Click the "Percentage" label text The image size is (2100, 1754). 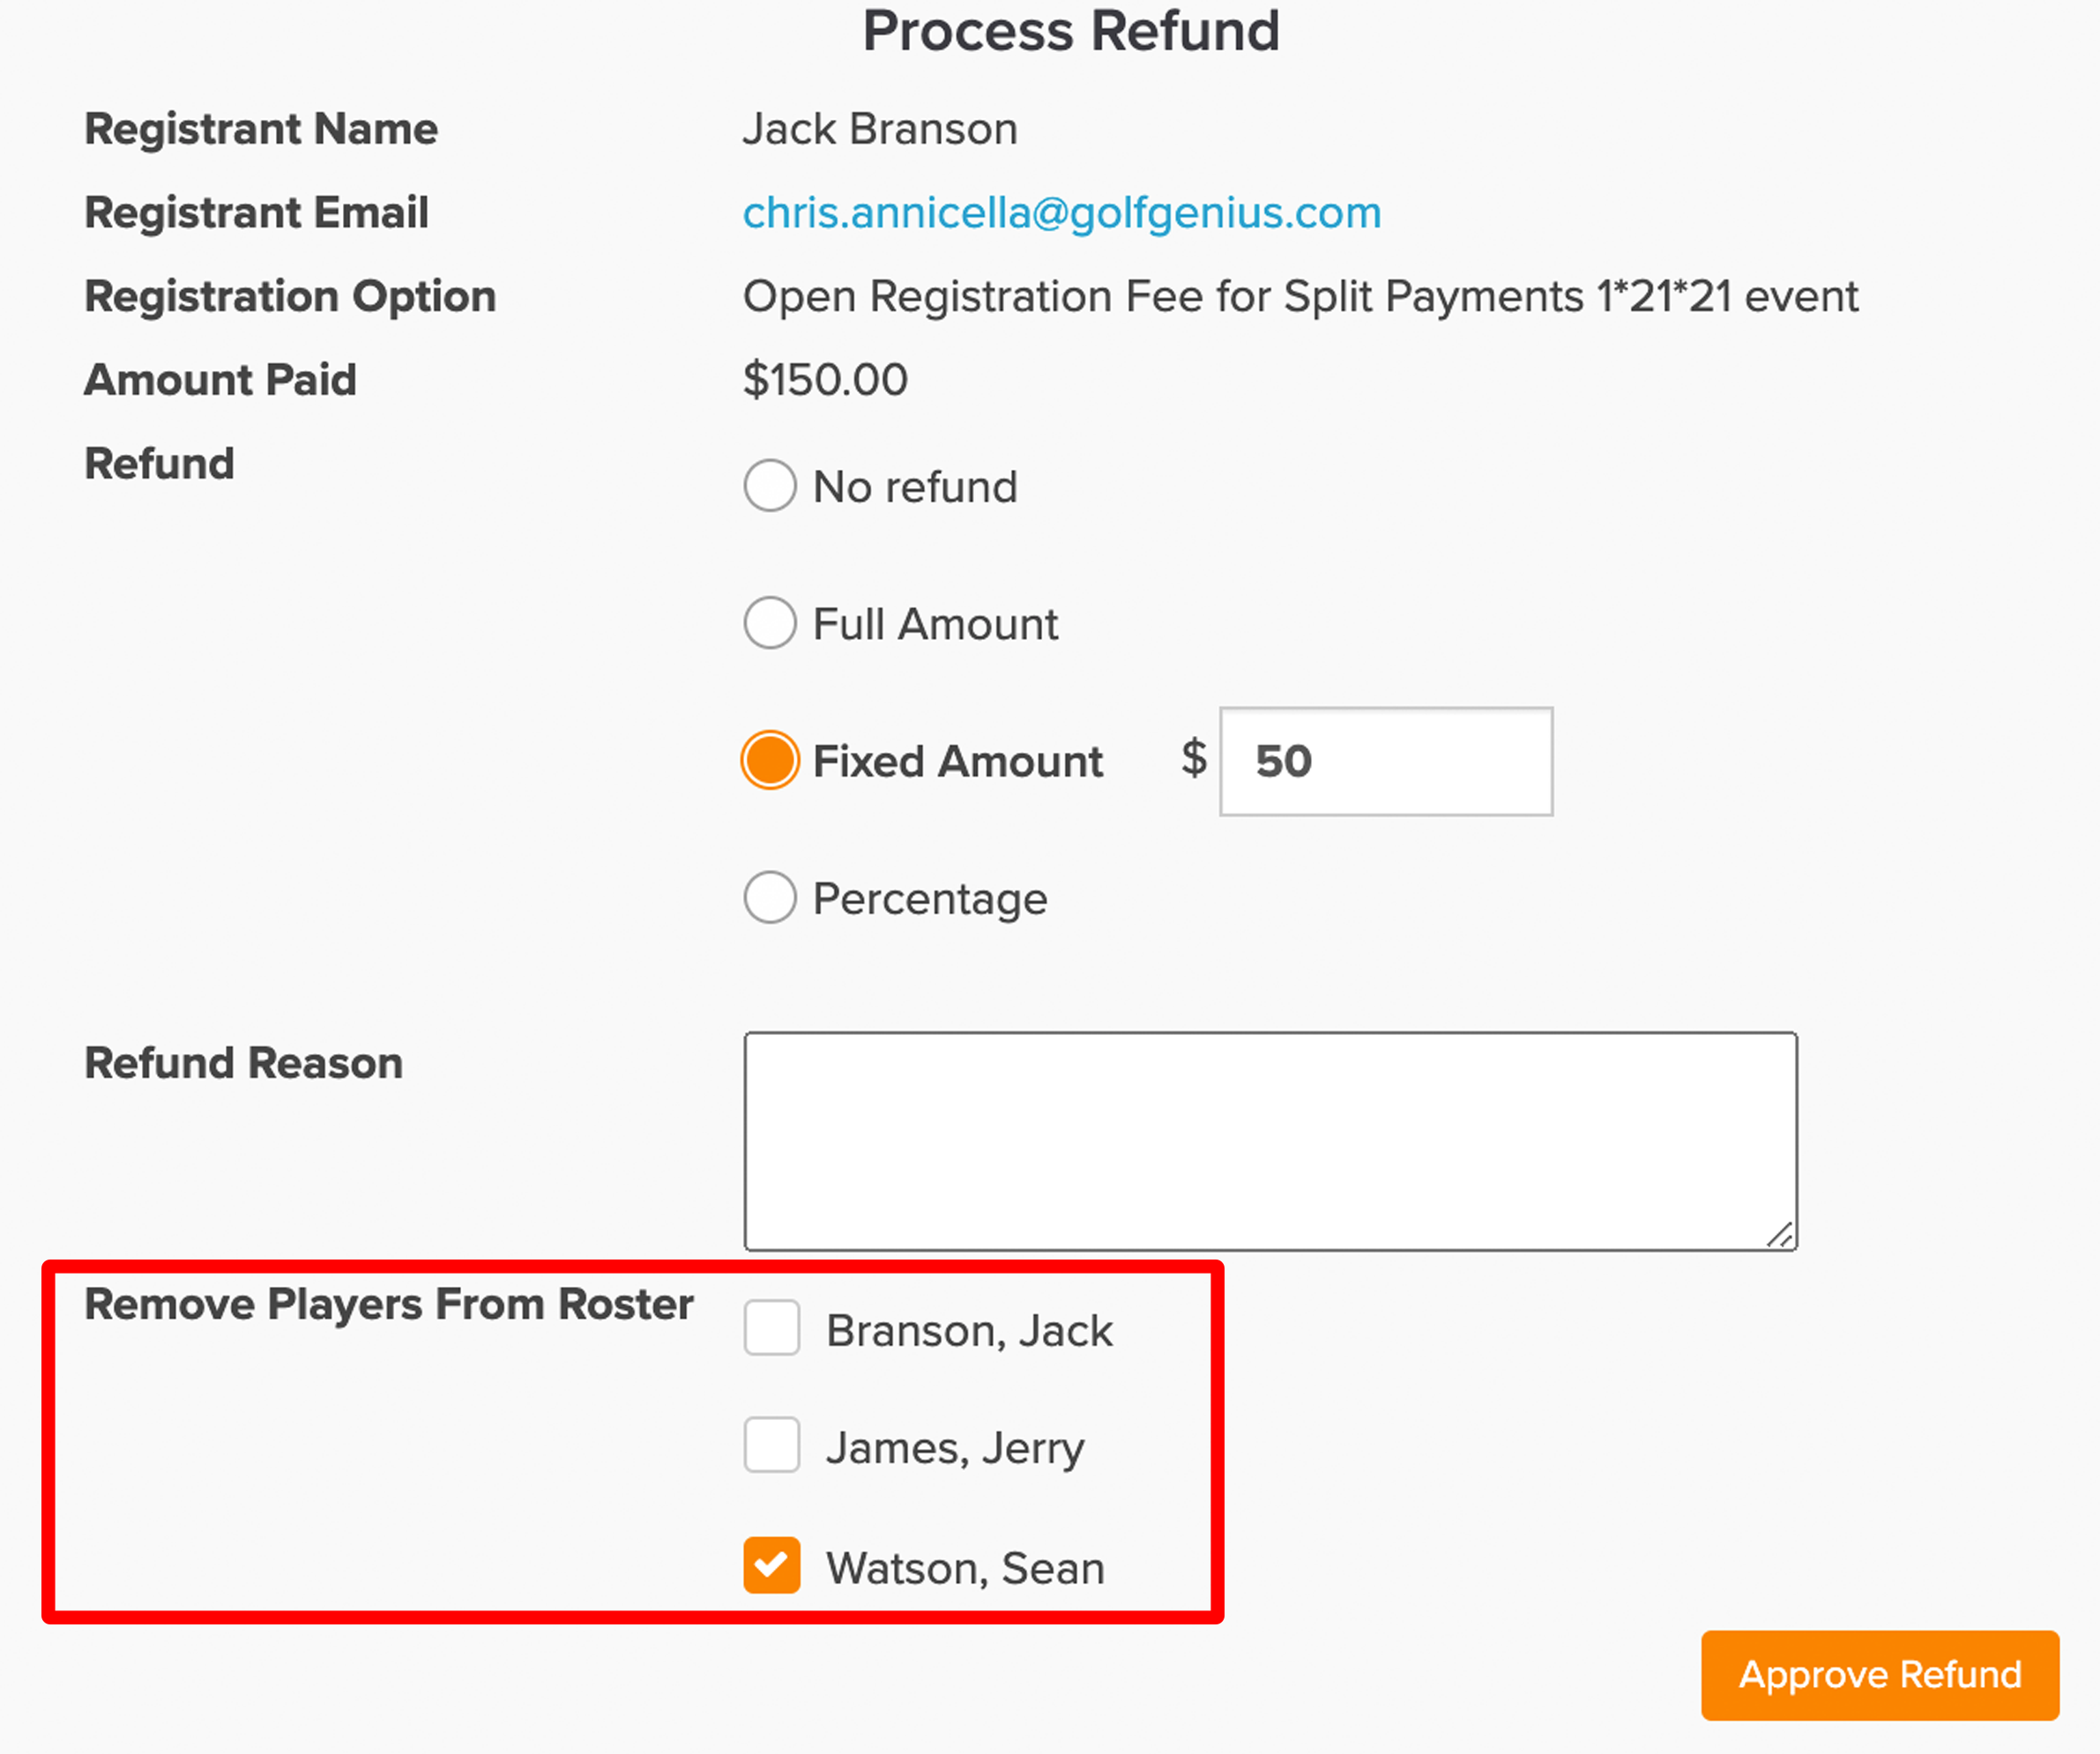click(x=930, y=898)
